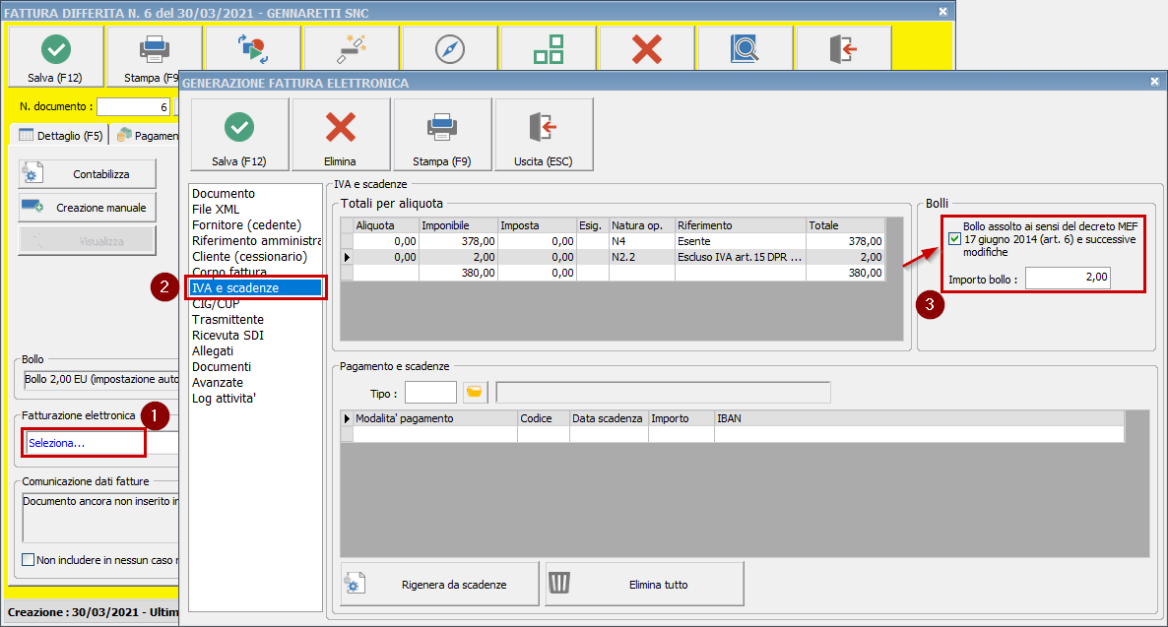Click the compass icon in back window toolbar
1168x627 pixels.
449,49
